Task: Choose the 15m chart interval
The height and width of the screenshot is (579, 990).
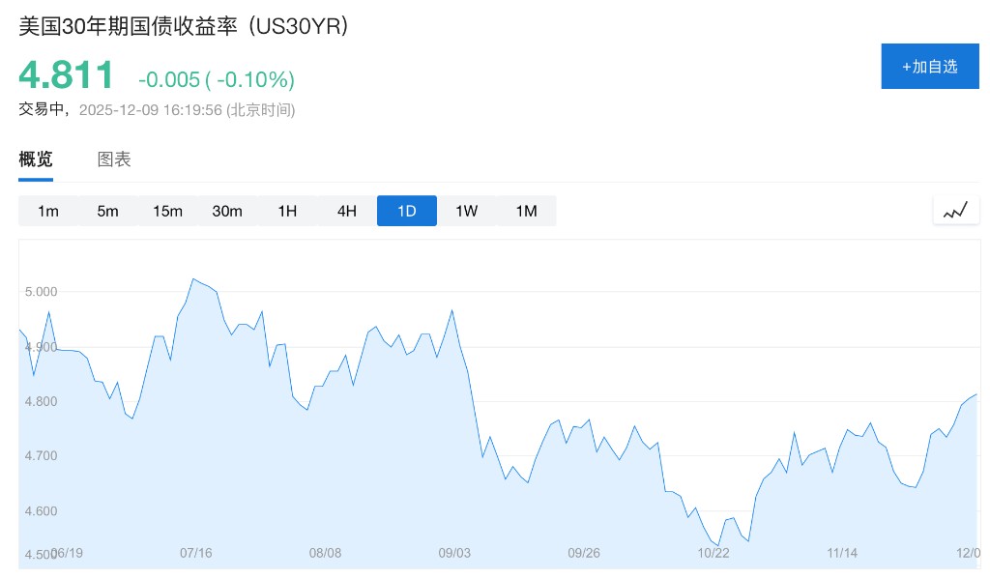Action: point(167,211)
